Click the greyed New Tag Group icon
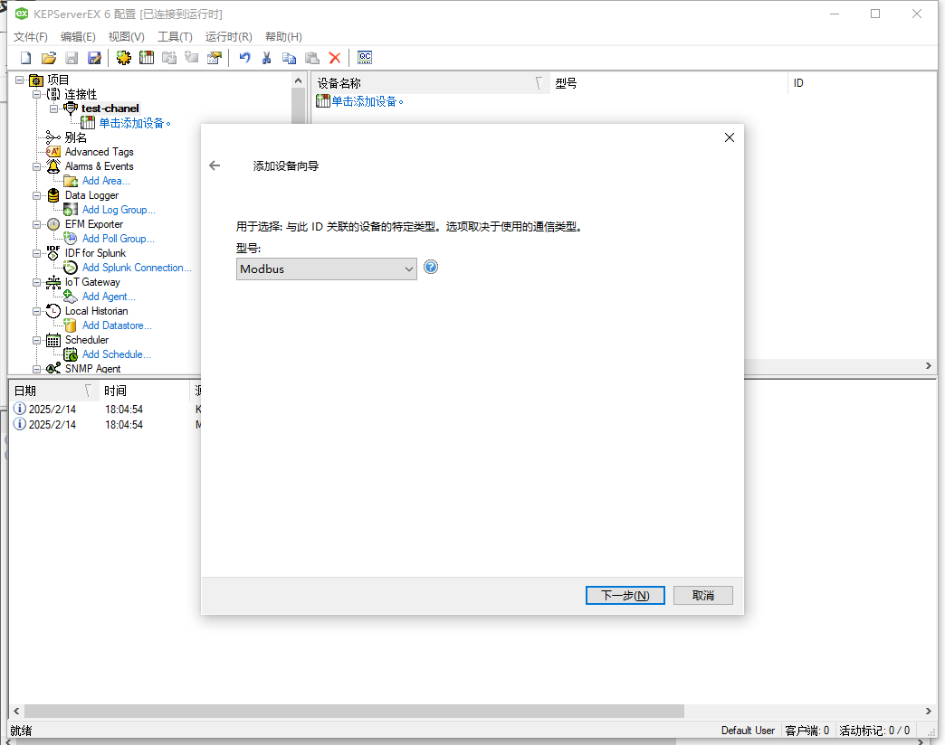Screen dimensions: 945x745 pyautogui.click(x=169, y=58)
